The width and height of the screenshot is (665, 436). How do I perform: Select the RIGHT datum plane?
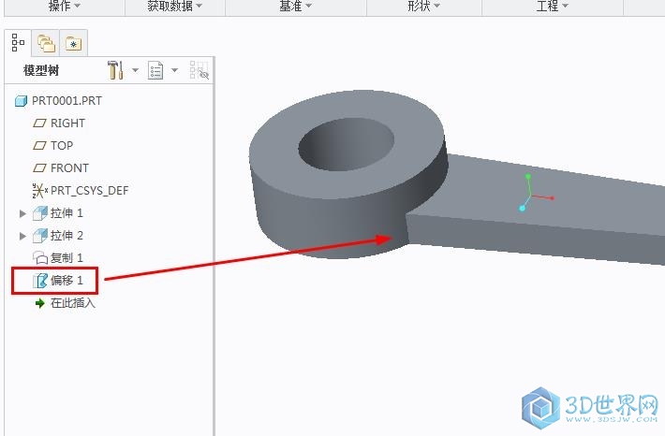pos(67,124)
